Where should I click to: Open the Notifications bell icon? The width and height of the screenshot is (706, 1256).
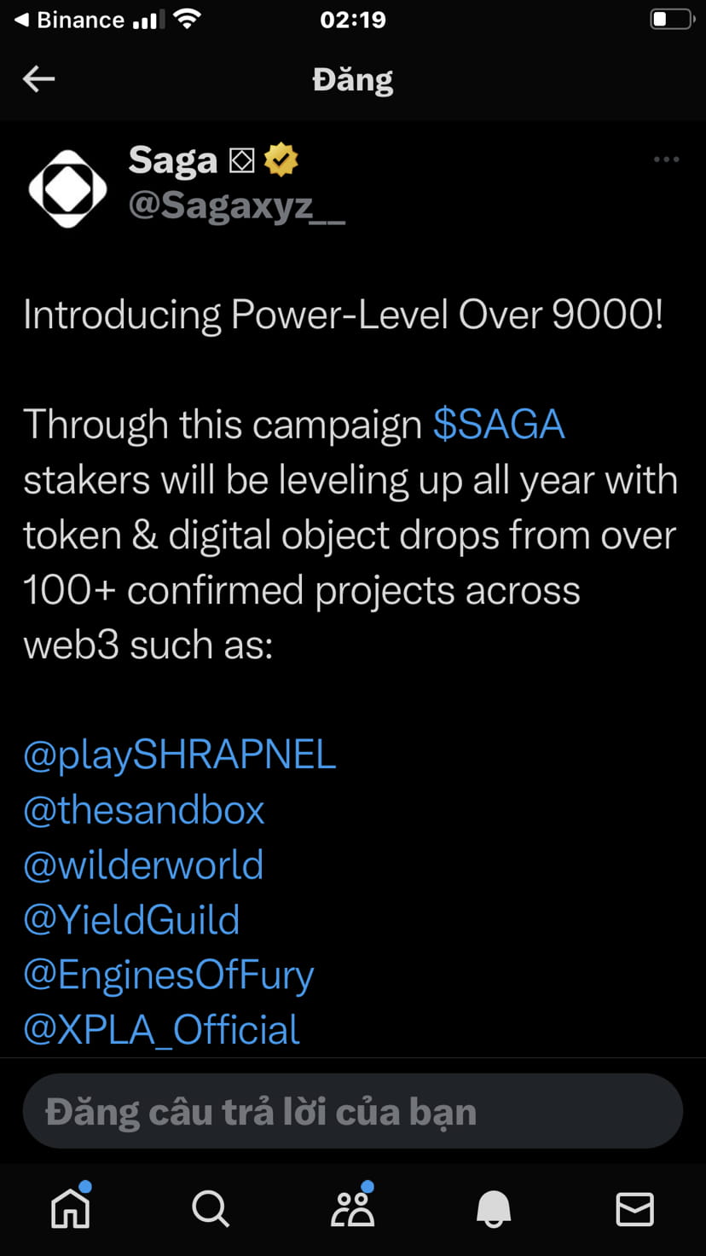[x=494, y=1207]
